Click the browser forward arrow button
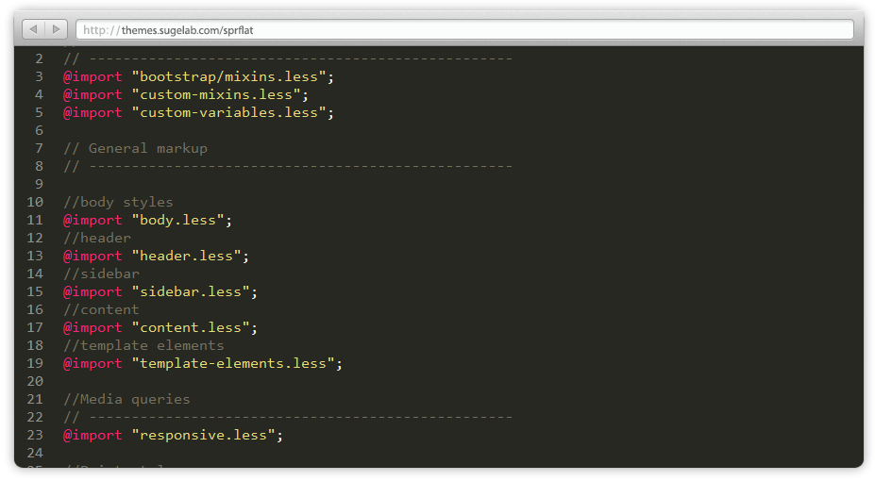This screenshot has height=481, width=875. pyautogui.click(x=56, y=30)
